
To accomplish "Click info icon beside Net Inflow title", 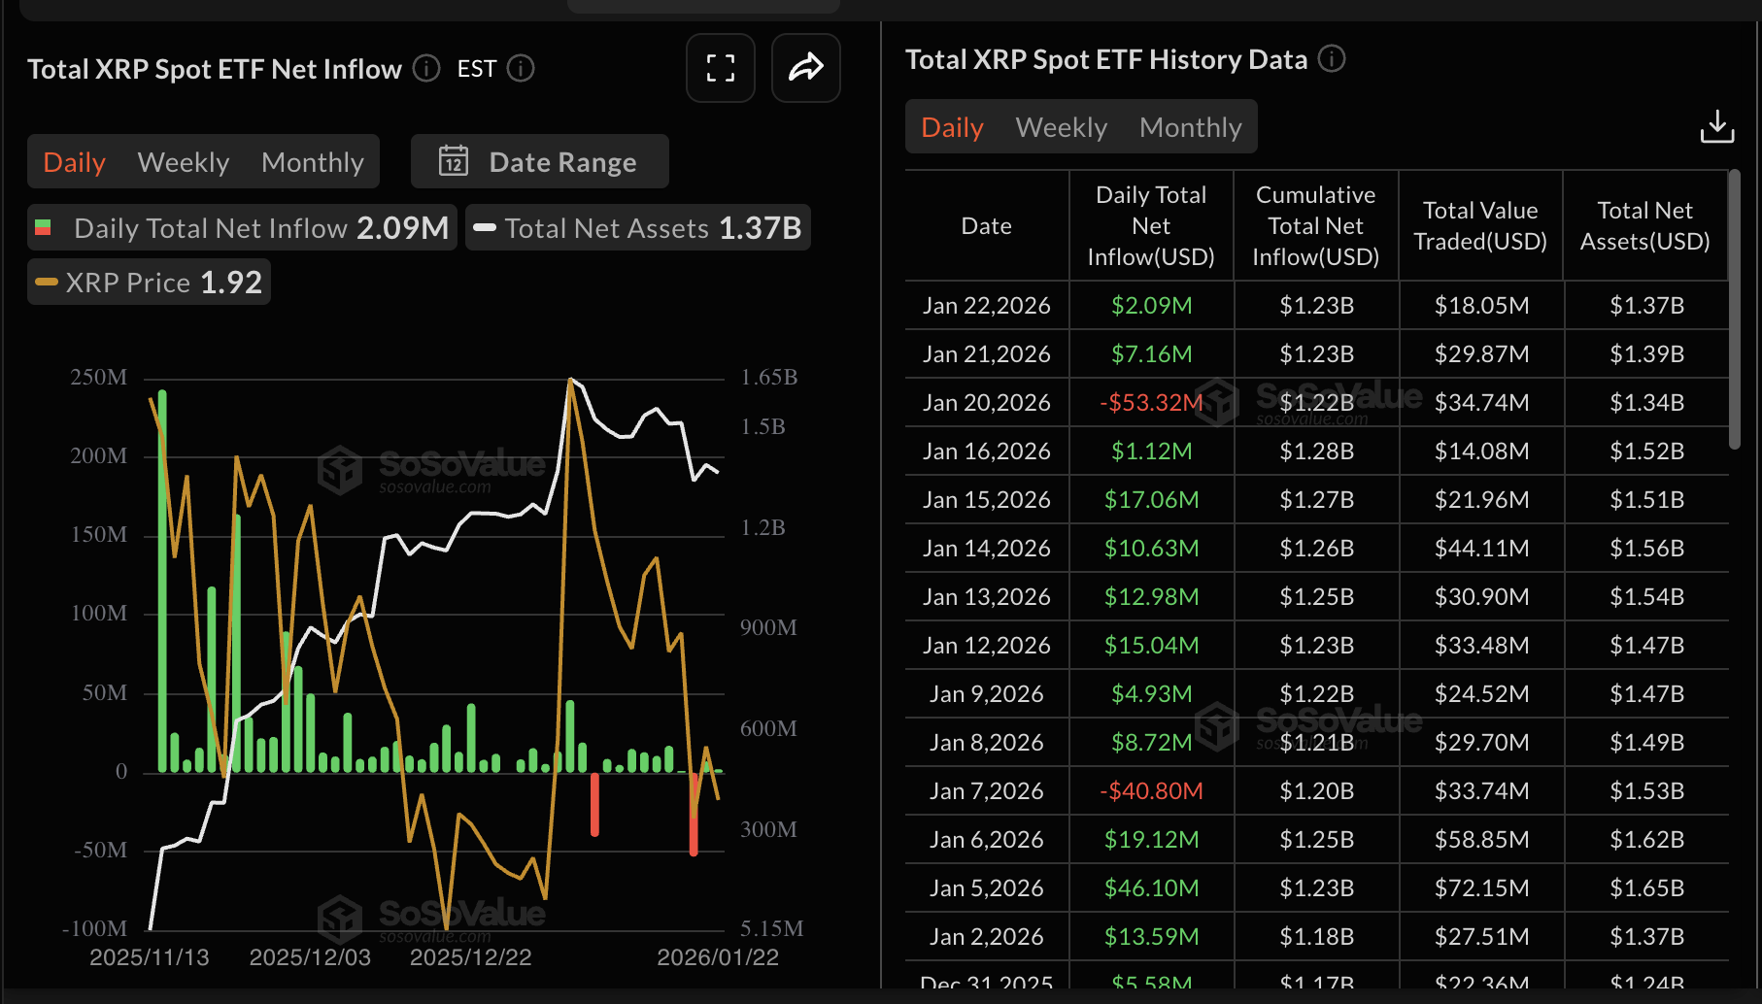I will click(x=426, y=69).
